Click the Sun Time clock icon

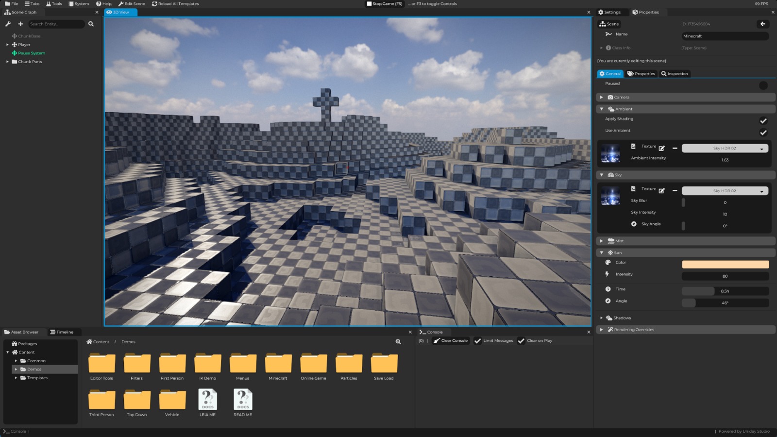coord(608,289)
